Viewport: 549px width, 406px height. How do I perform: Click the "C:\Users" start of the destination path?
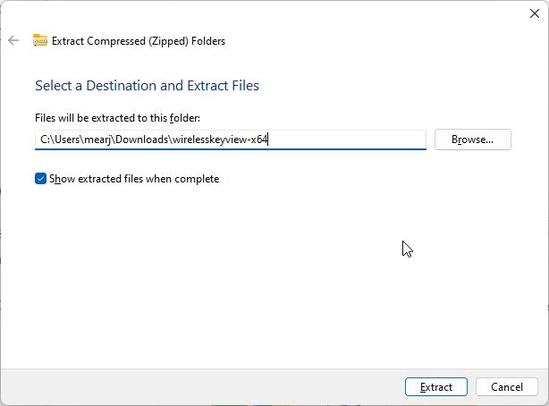tap(59, 140)
